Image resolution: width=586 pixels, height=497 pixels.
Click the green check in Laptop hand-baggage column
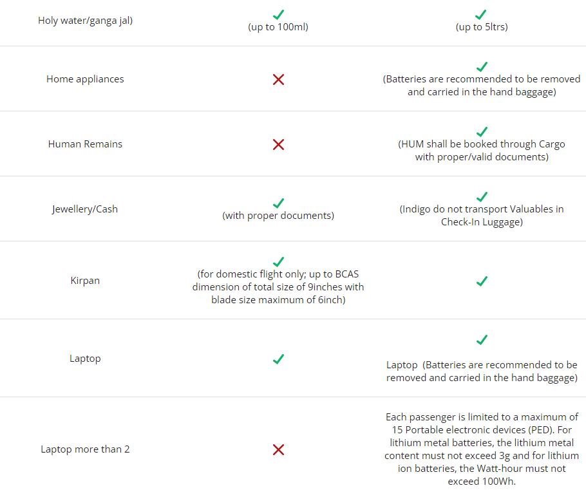pyautogui.click(x=278, y=359)
